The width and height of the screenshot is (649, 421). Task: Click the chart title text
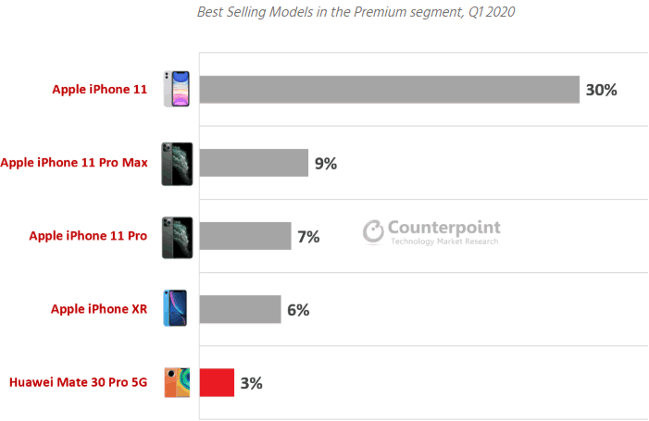pyautogui.click(x=356, y=12)
